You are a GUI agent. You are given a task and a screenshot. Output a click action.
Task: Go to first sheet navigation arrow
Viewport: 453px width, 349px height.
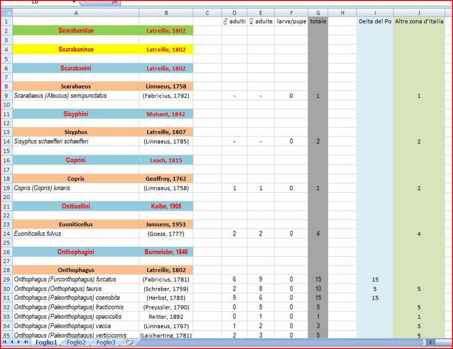[5, 342]
